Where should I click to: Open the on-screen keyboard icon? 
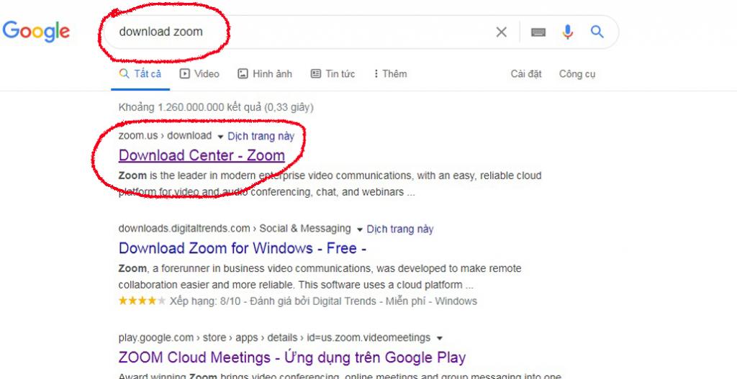(538, 32)
